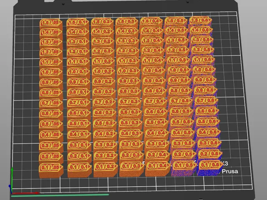Select the block labeled 1.5 / 0.3
The image size is (267, 200).
point(127,21)
